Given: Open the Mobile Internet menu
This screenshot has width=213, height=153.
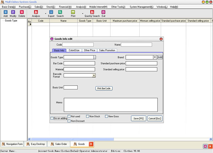Looking at the screenshot, I should click(98, 7).
